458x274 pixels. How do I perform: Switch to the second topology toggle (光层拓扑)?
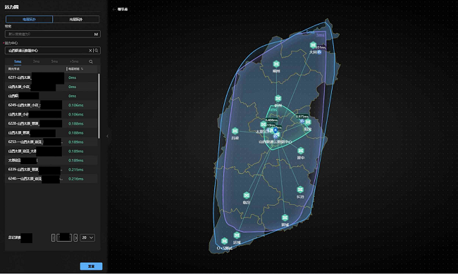(x=76, y=19)
